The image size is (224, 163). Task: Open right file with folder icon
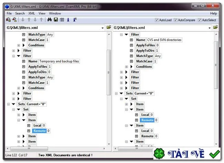tap(215, 27)
